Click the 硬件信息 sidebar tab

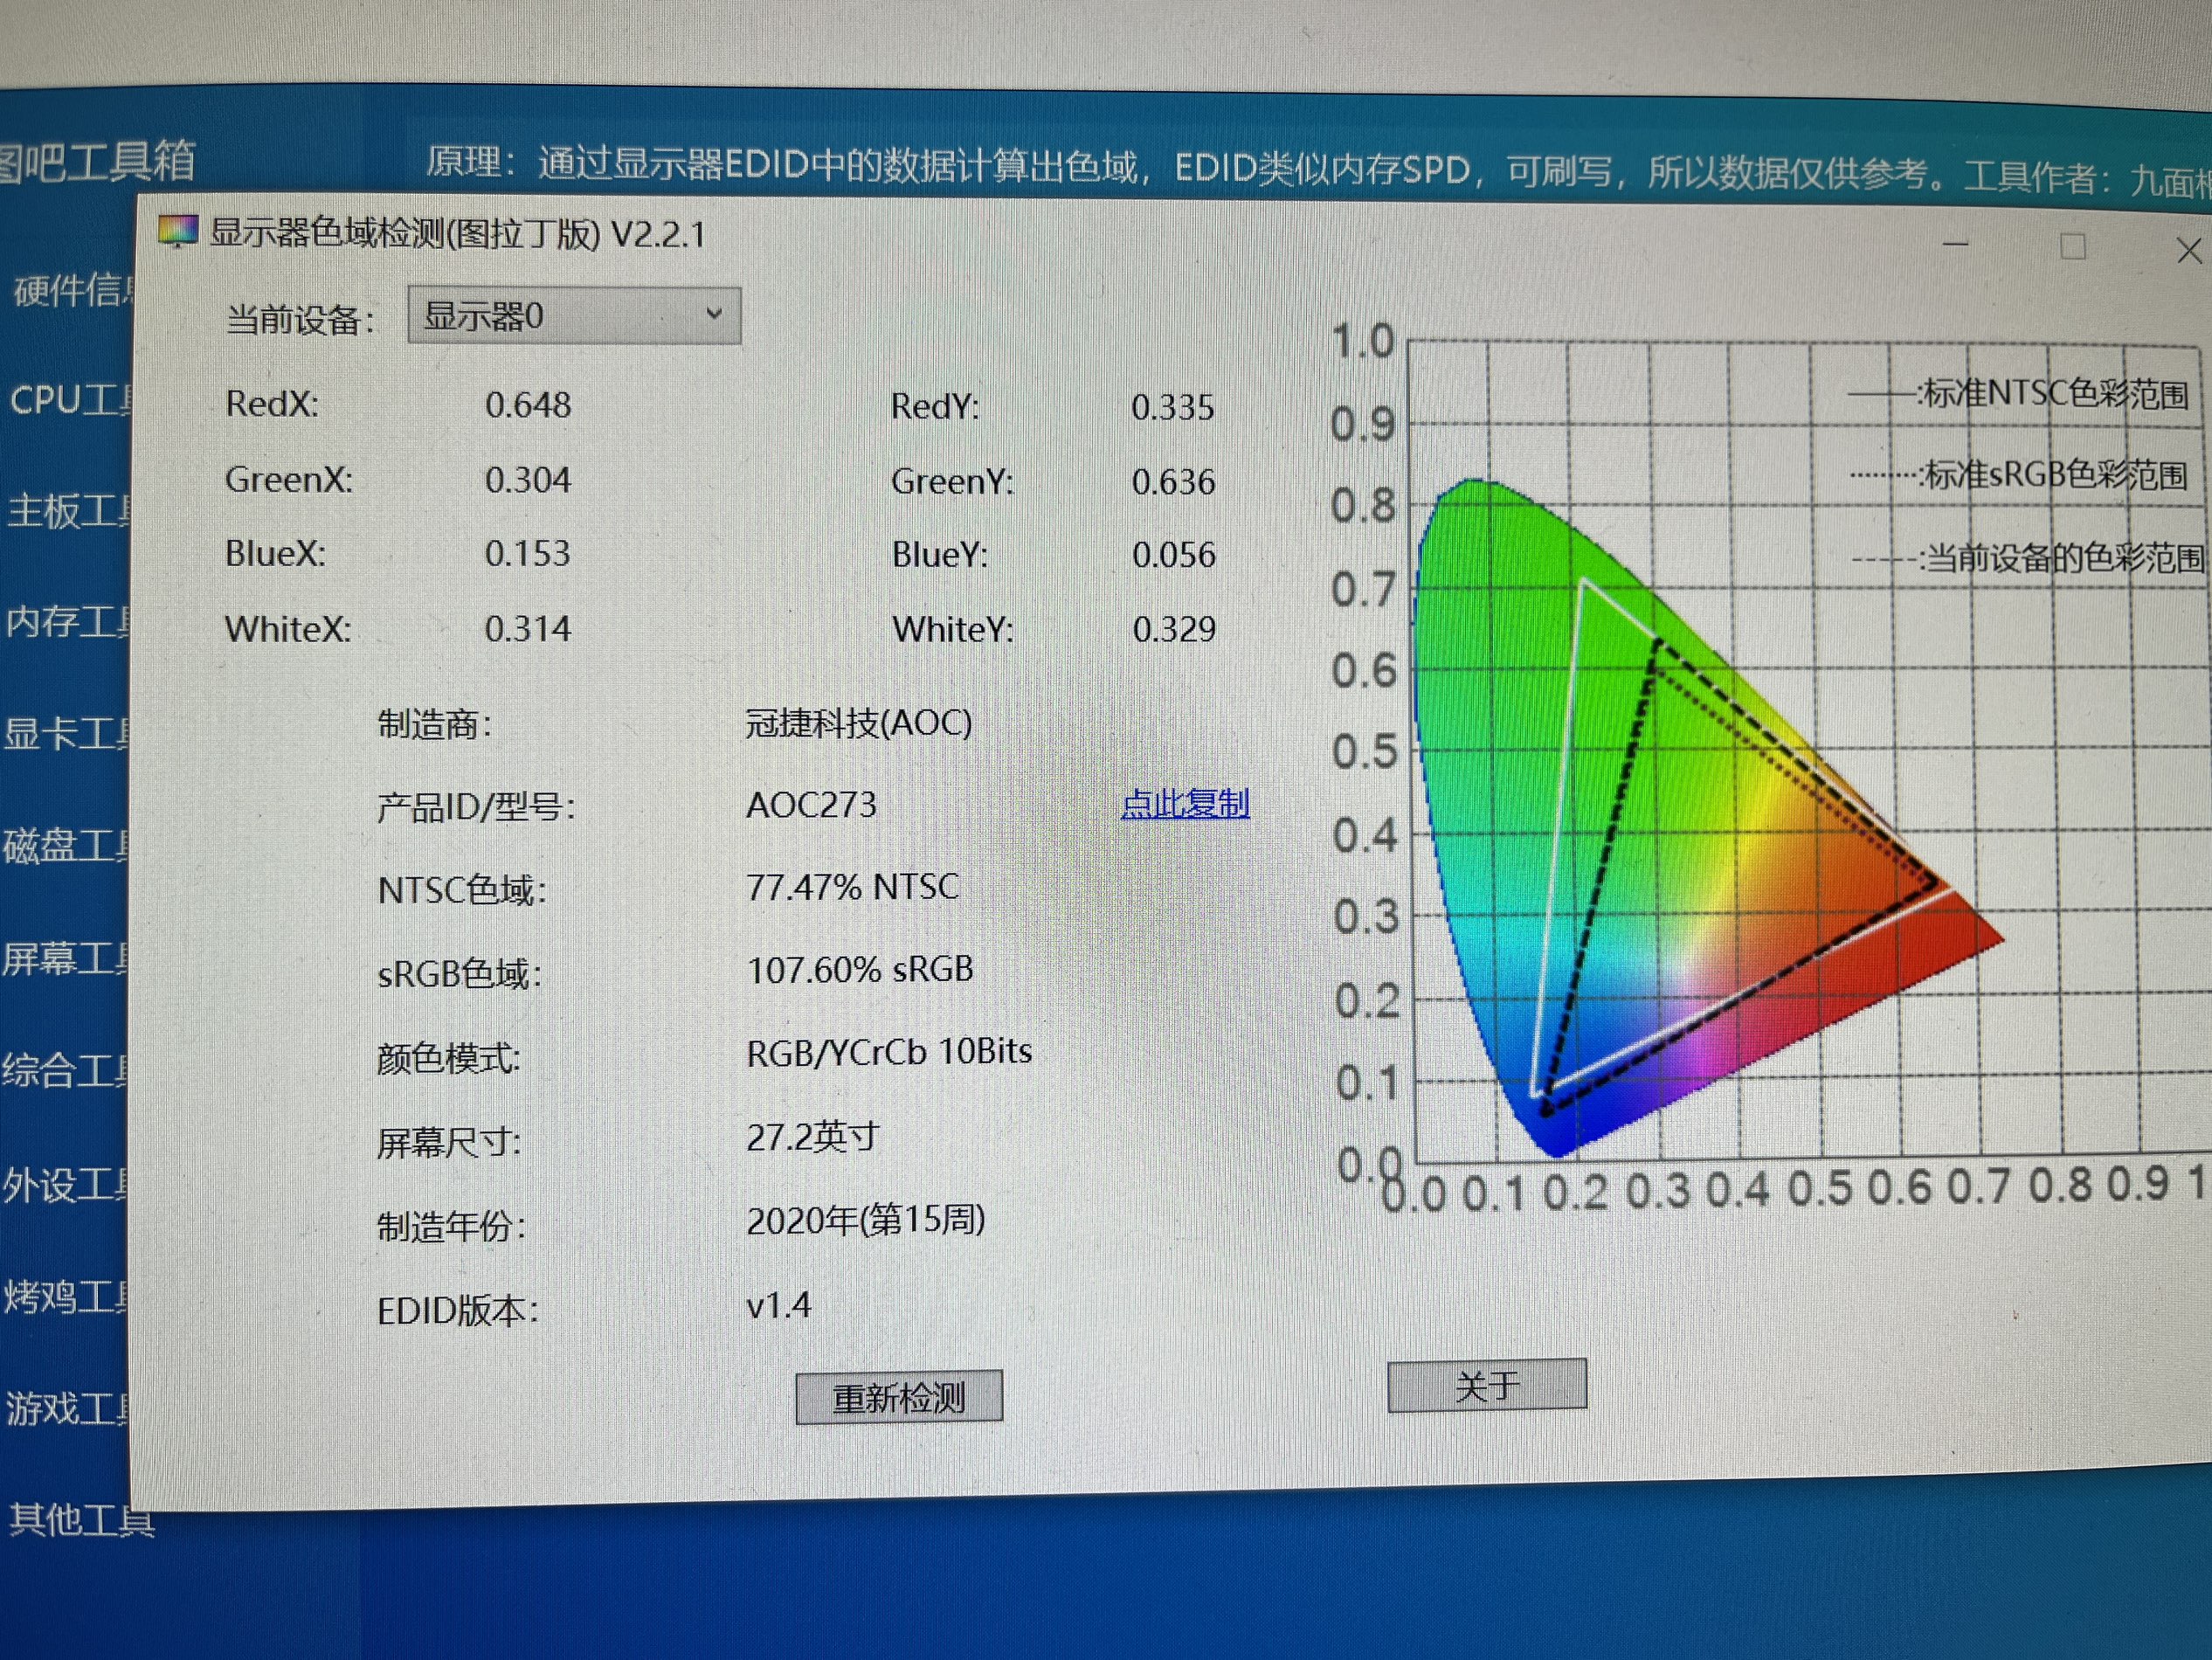point(72,290)
